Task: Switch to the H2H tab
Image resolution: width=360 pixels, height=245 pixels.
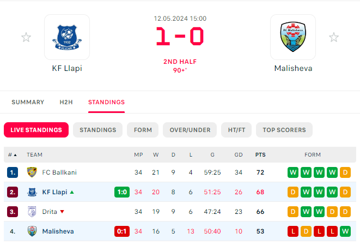Action: click(66, 102)
